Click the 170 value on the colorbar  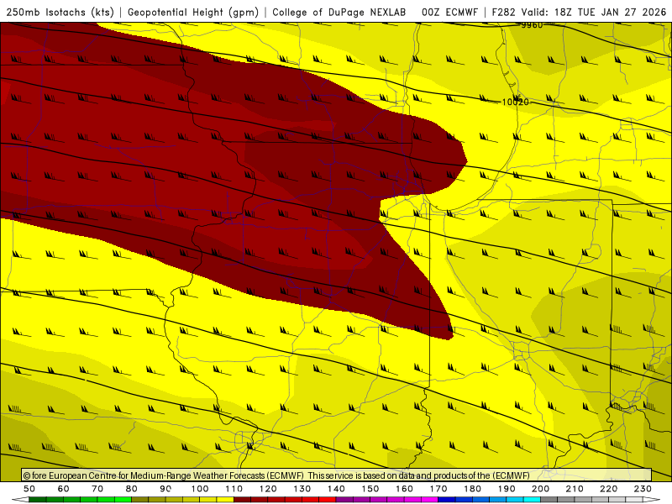tap(438, 489)
